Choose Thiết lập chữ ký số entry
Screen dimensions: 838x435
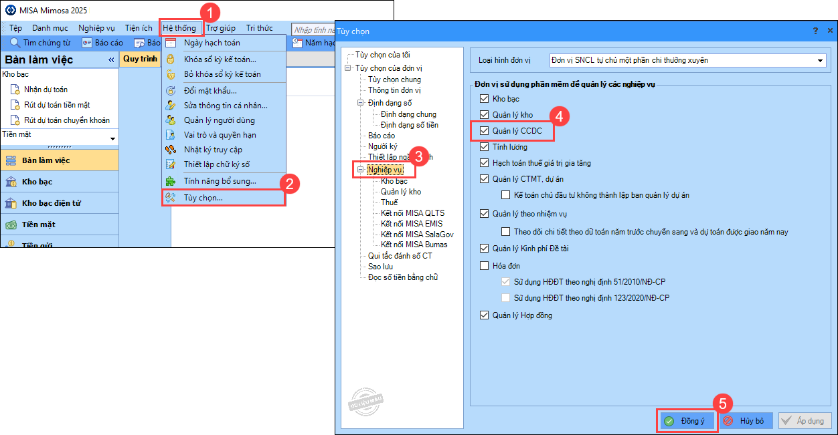(224, 164)
